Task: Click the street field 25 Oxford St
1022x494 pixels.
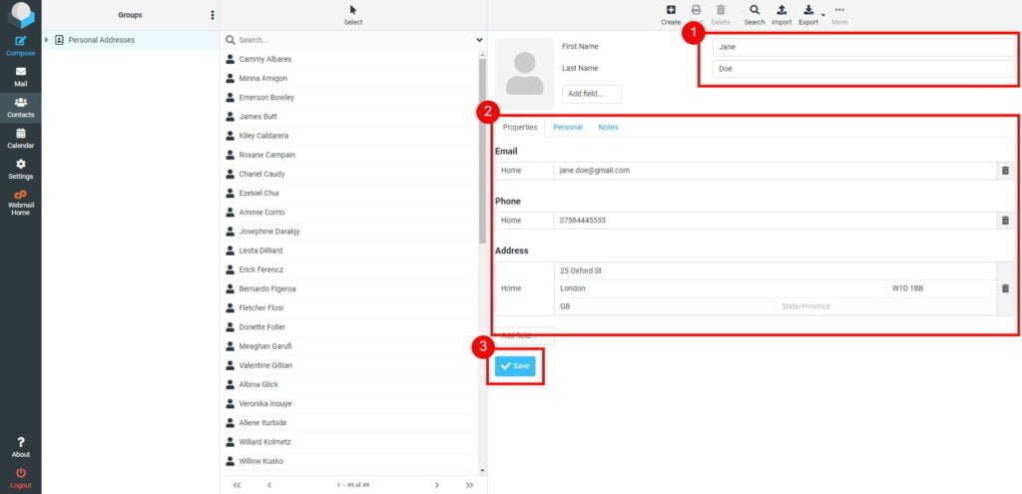Action: [774, 271]
